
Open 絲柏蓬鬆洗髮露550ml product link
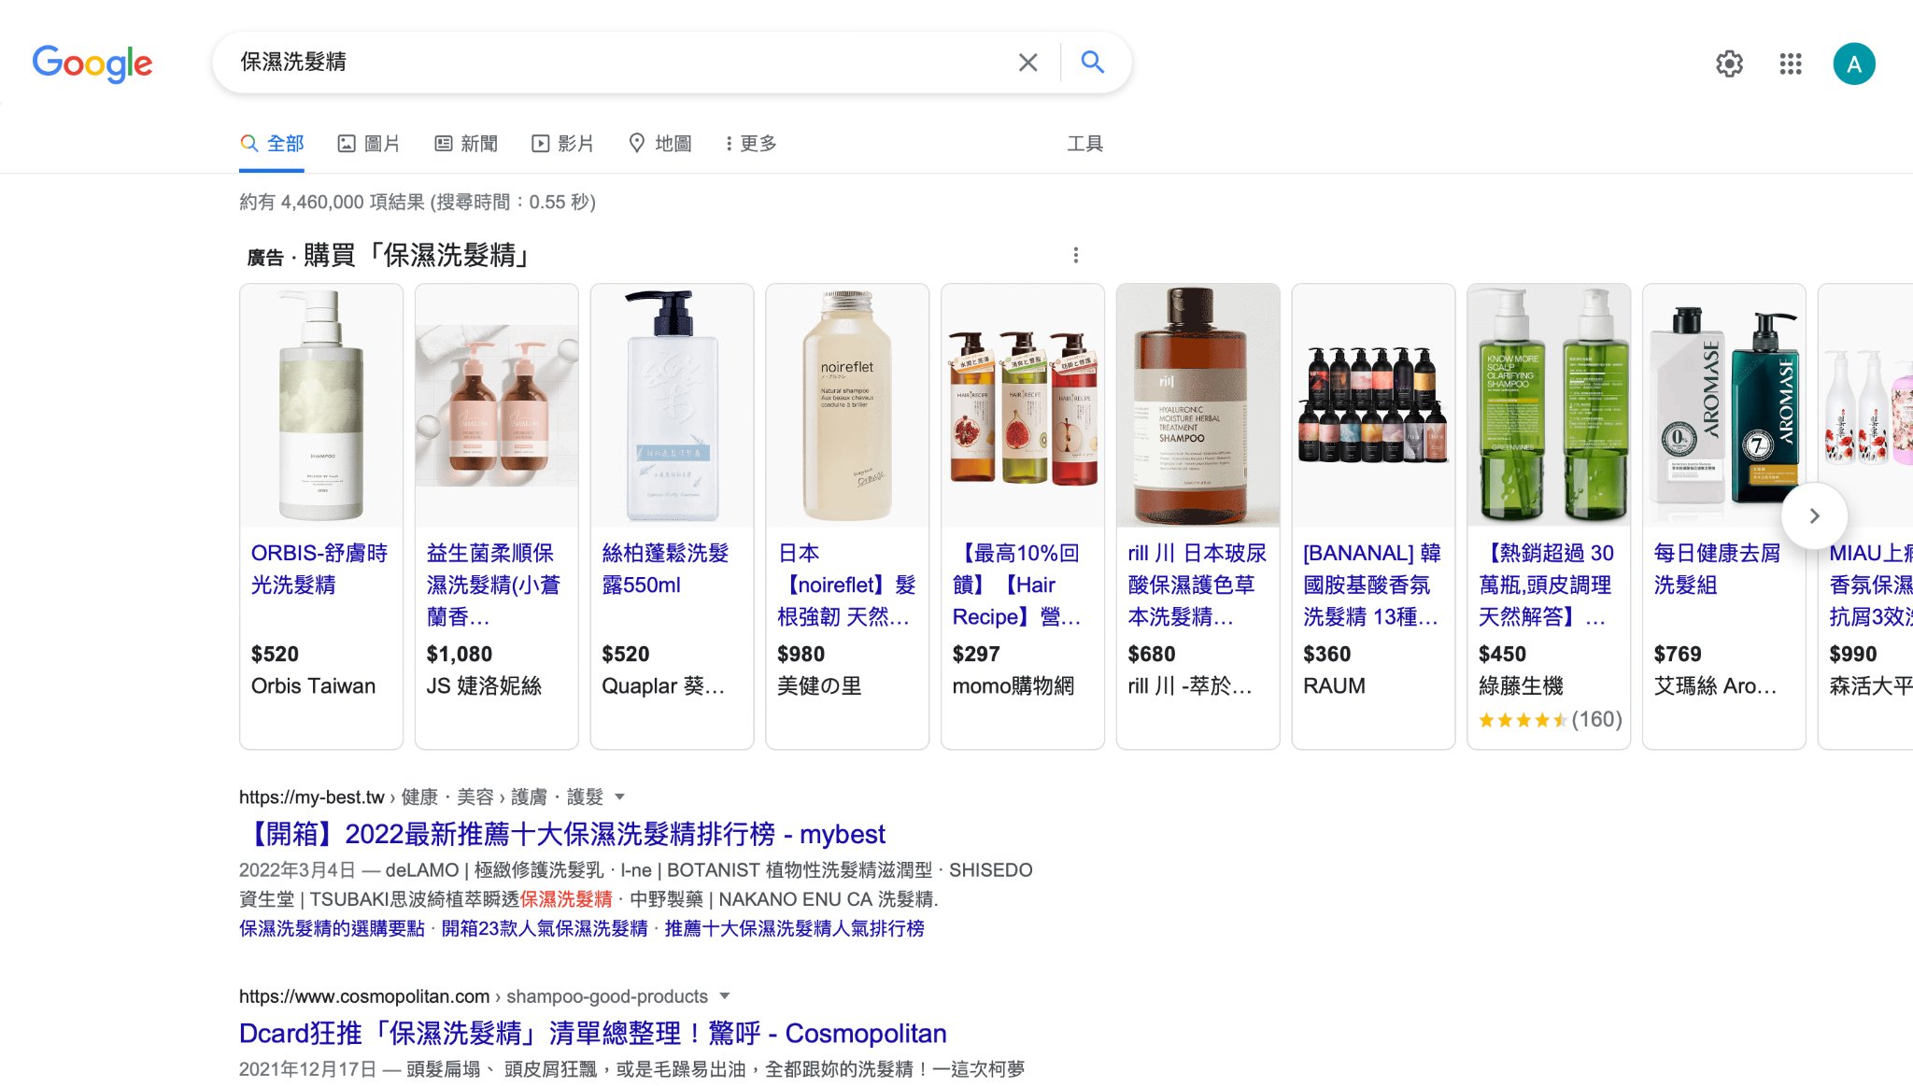click(666, 570)
